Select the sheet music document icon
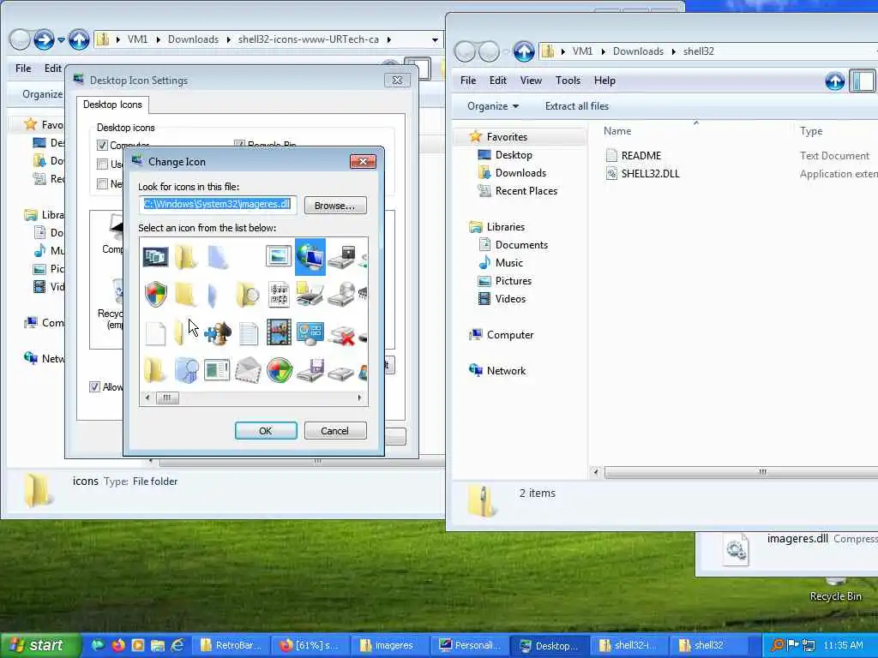The width and height of the screenshot is (878, 658). [279, 295]
